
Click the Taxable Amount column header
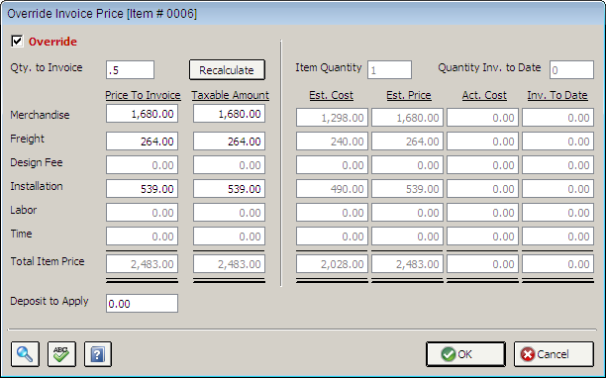coord(231,95)
